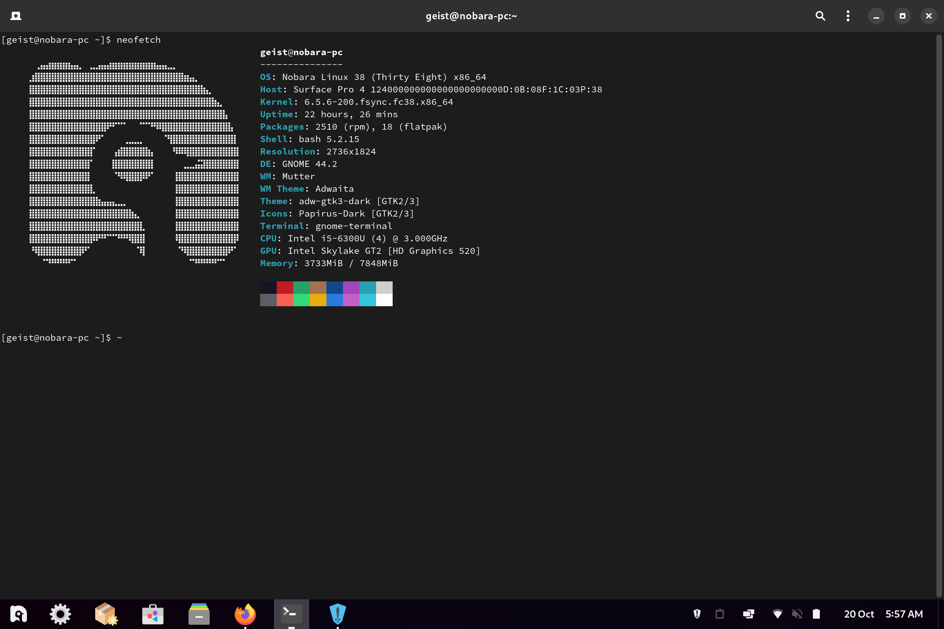Click the OS line reading Nobara Linux 38
The image size is (944, 629).
(x=373, y=77)
